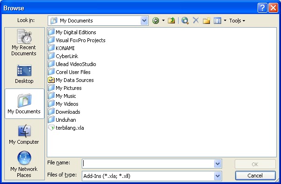Select the Corel User Files folder icon
Image resolution: width=281 pixels, height=184 pixels.
[x=51, y=72]
